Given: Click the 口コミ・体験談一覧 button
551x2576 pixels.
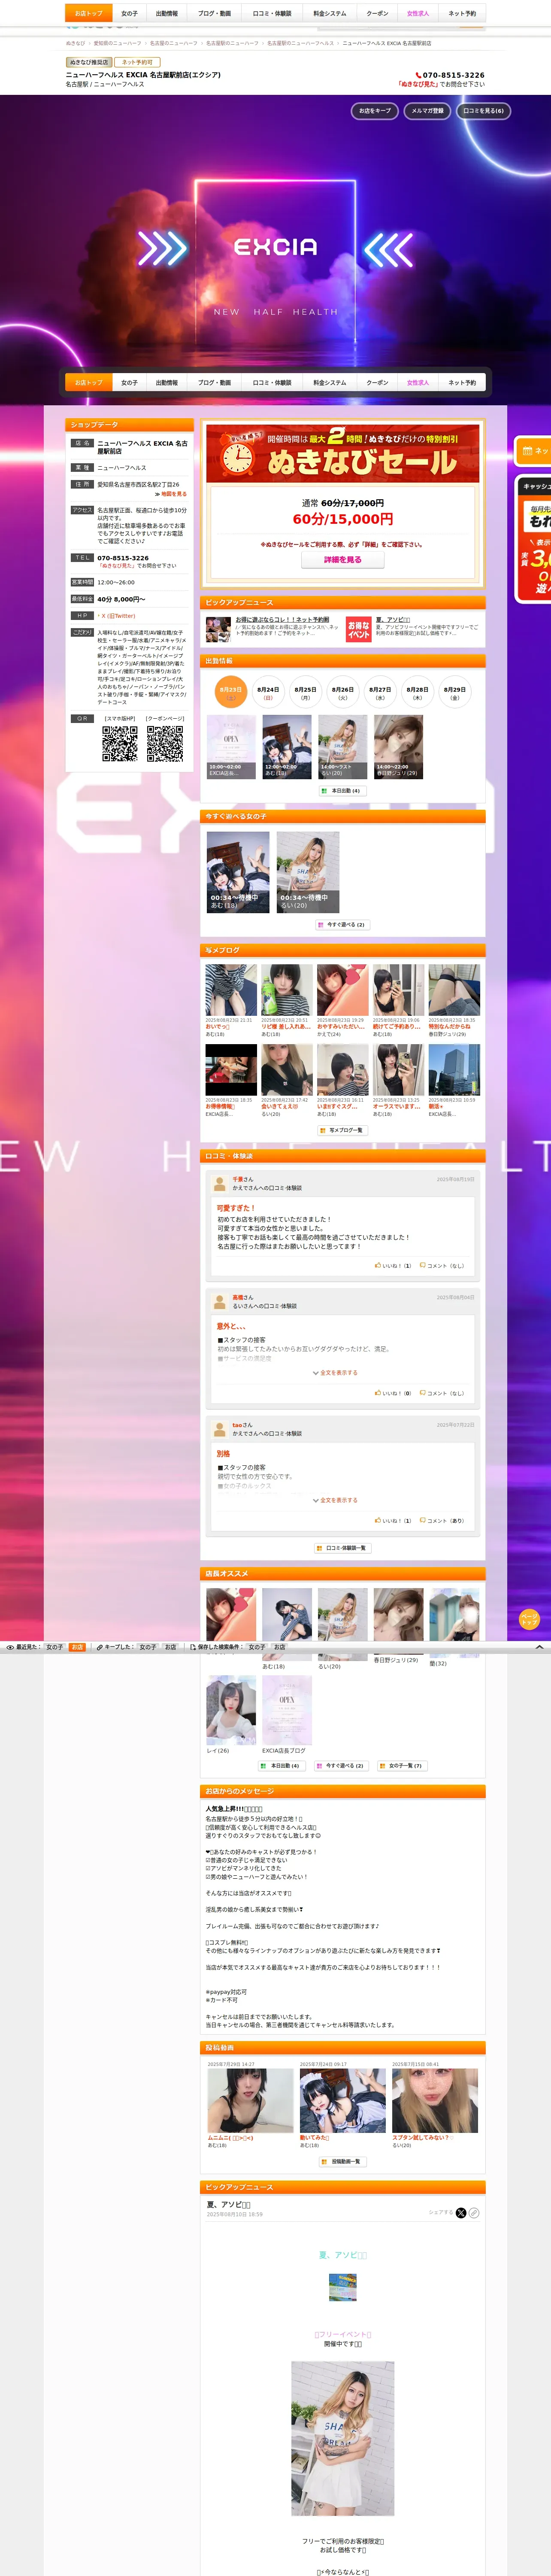Looking at the screenshot, I should pos(342,1548).
